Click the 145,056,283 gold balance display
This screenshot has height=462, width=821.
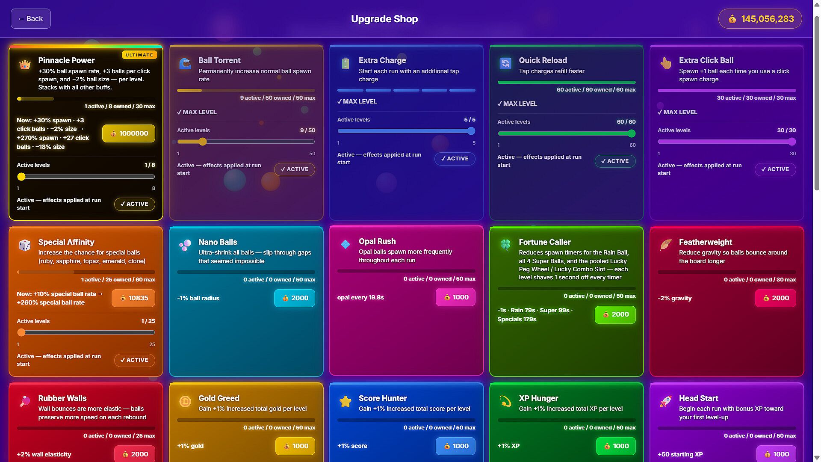(760, 19)
